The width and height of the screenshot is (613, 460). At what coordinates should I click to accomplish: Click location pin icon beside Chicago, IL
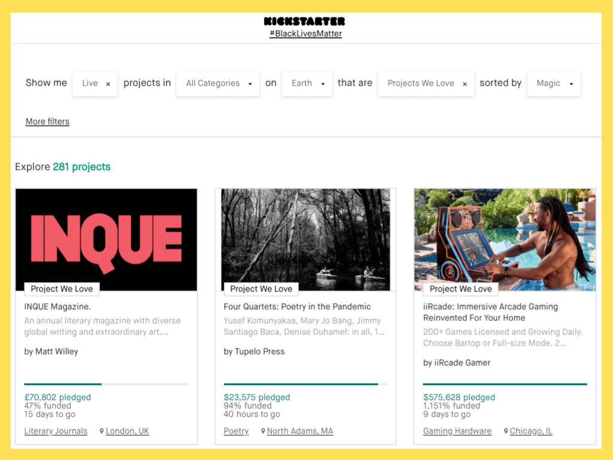(506, 431)
